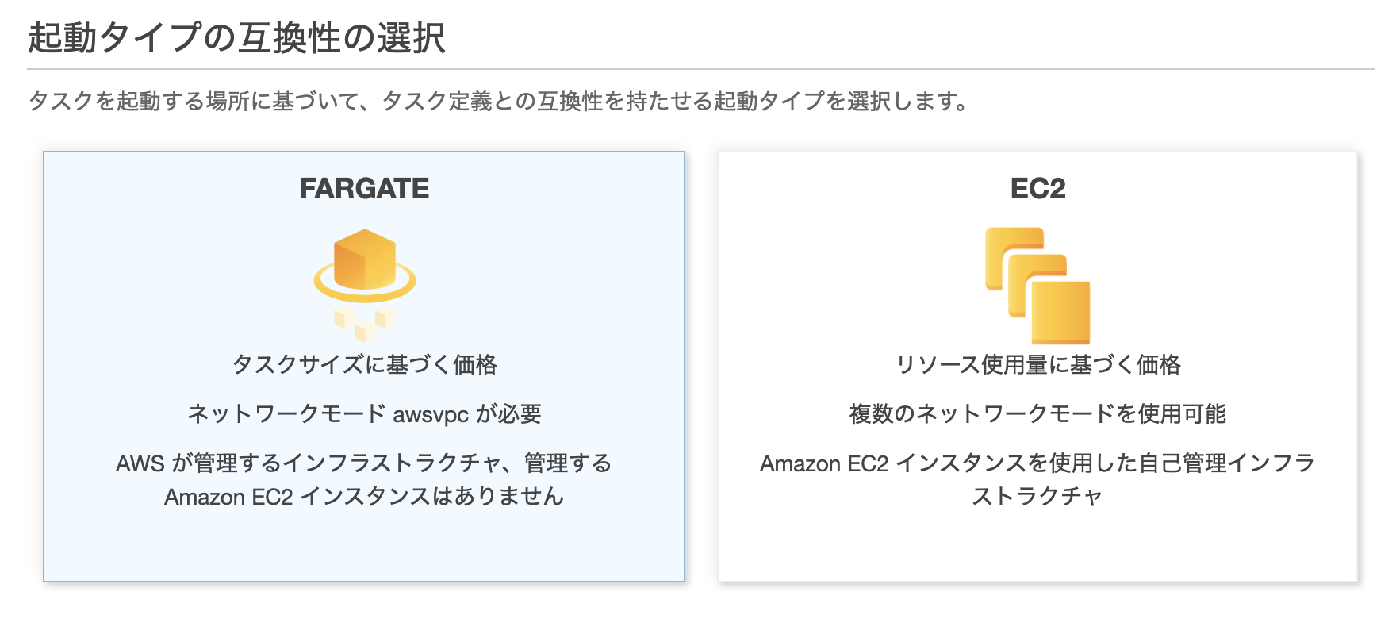Screen dimensions: 1396x638
Task: Choose the EC2 card via empty bottom area
Action: 1037,548
